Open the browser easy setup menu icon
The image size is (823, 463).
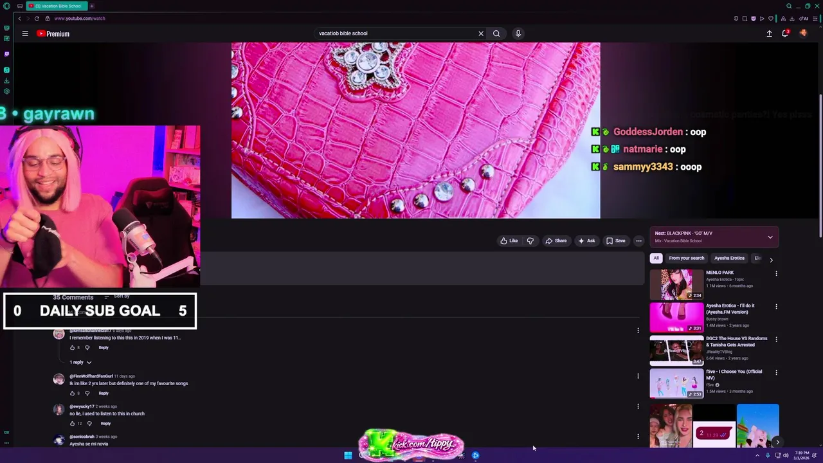coord(816,18)
